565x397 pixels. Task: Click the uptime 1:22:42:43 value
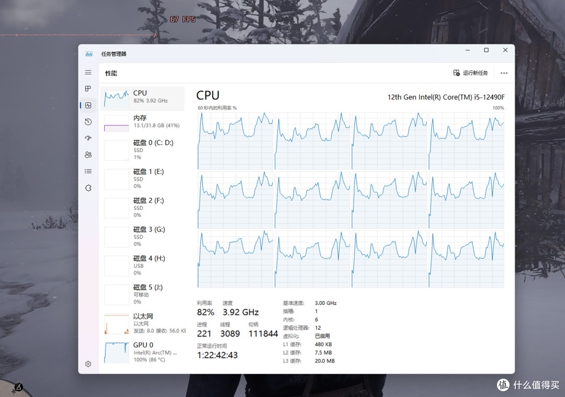pos(217,355)
